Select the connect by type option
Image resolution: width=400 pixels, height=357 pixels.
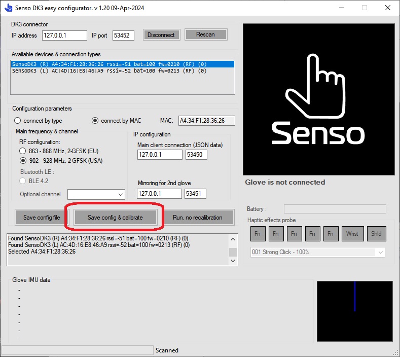click(18, 121)
